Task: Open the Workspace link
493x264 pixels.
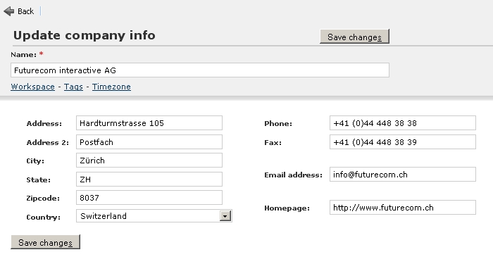Action: pyautogui.click(x=32, y=87)
